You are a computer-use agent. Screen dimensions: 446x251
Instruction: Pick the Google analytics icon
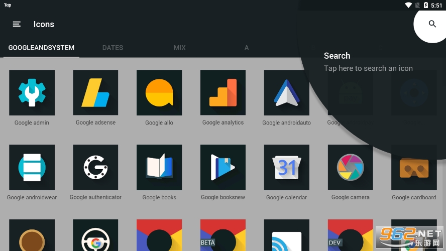(223, 93)
